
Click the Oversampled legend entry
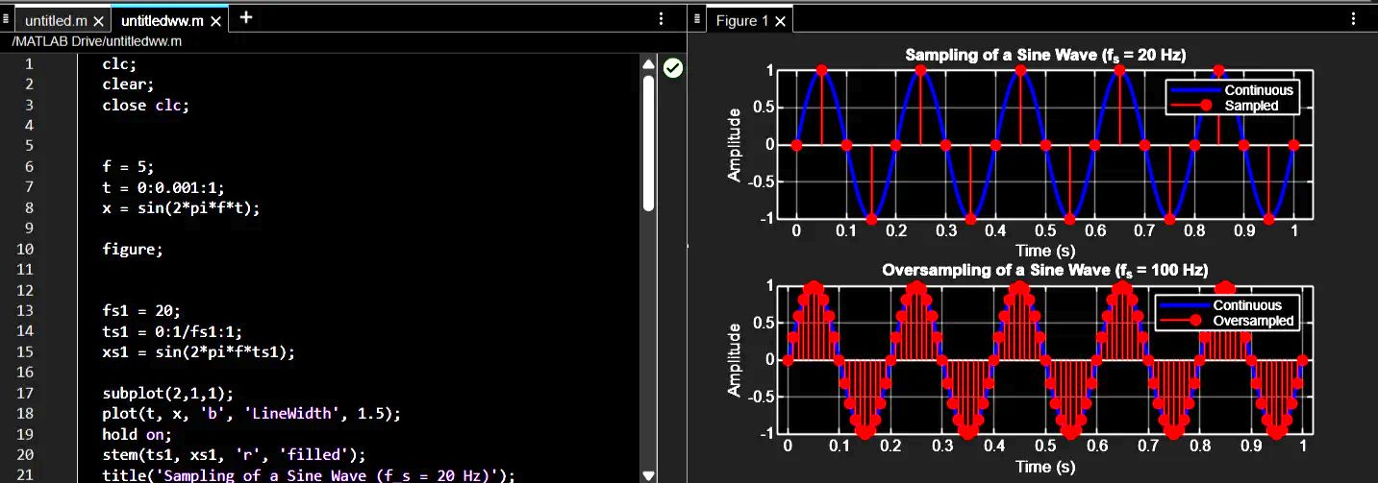tap(1253, 321)
